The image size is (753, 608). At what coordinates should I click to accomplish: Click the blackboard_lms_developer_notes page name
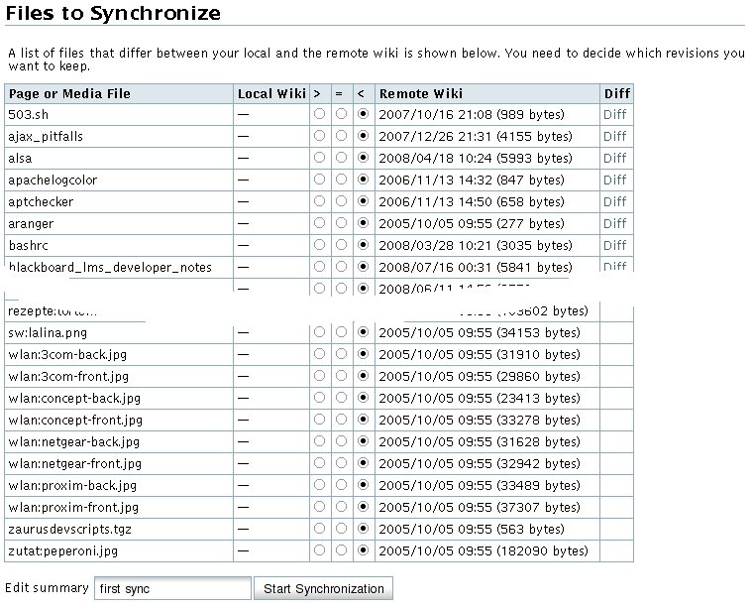(x=110, y=267)
